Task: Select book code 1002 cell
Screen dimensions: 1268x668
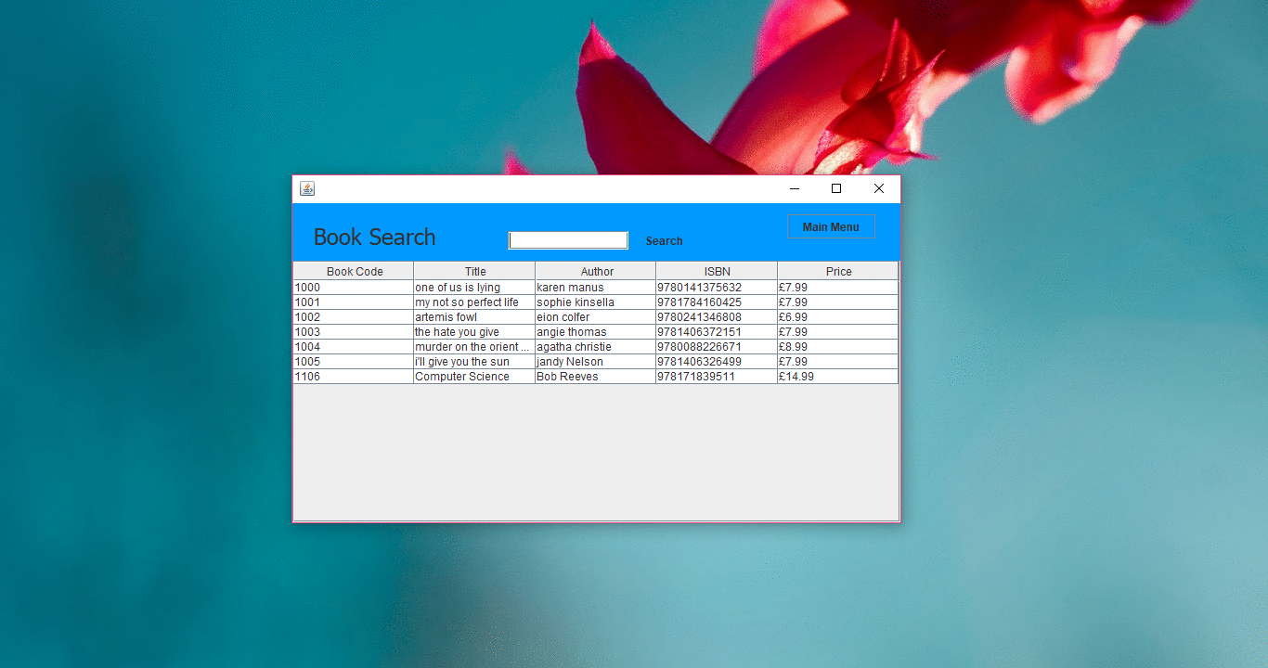Action: [x=354, y=317]
